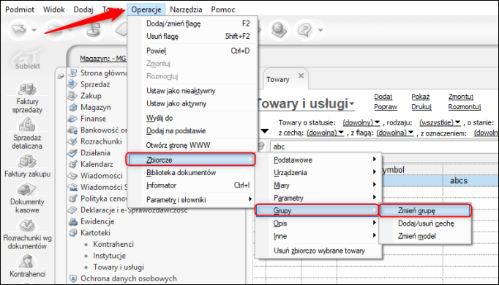Open Sprzedaż detaliczna sidebar icon
499x285 pixels.
coord(27,125)
